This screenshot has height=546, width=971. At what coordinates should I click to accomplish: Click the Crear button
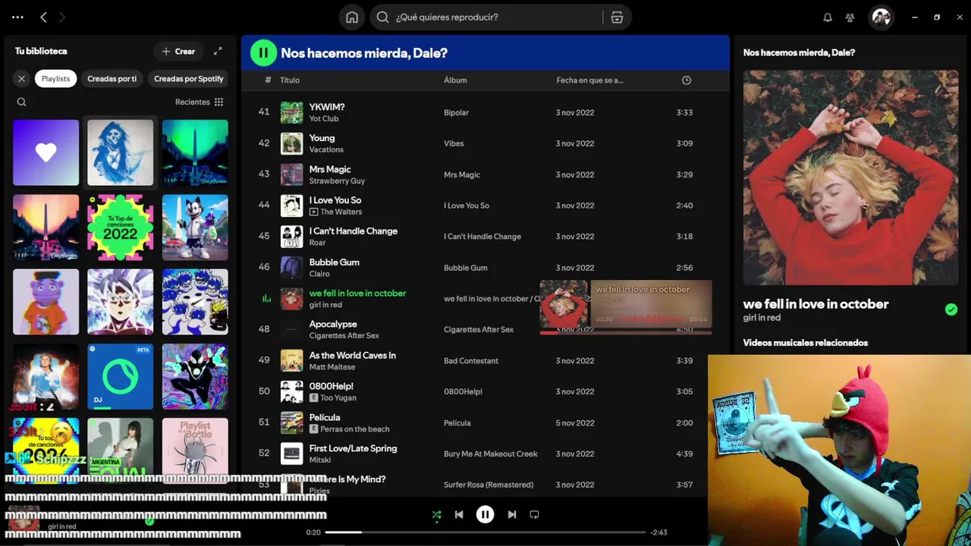pyautogui.click(x=178, y=51)
